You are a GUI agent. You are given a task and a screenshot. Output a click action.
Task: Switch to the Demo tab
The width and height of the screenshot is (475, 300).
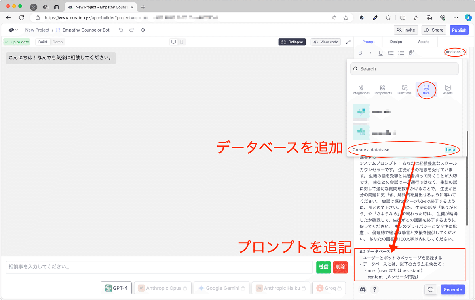(x=58, y=42)
